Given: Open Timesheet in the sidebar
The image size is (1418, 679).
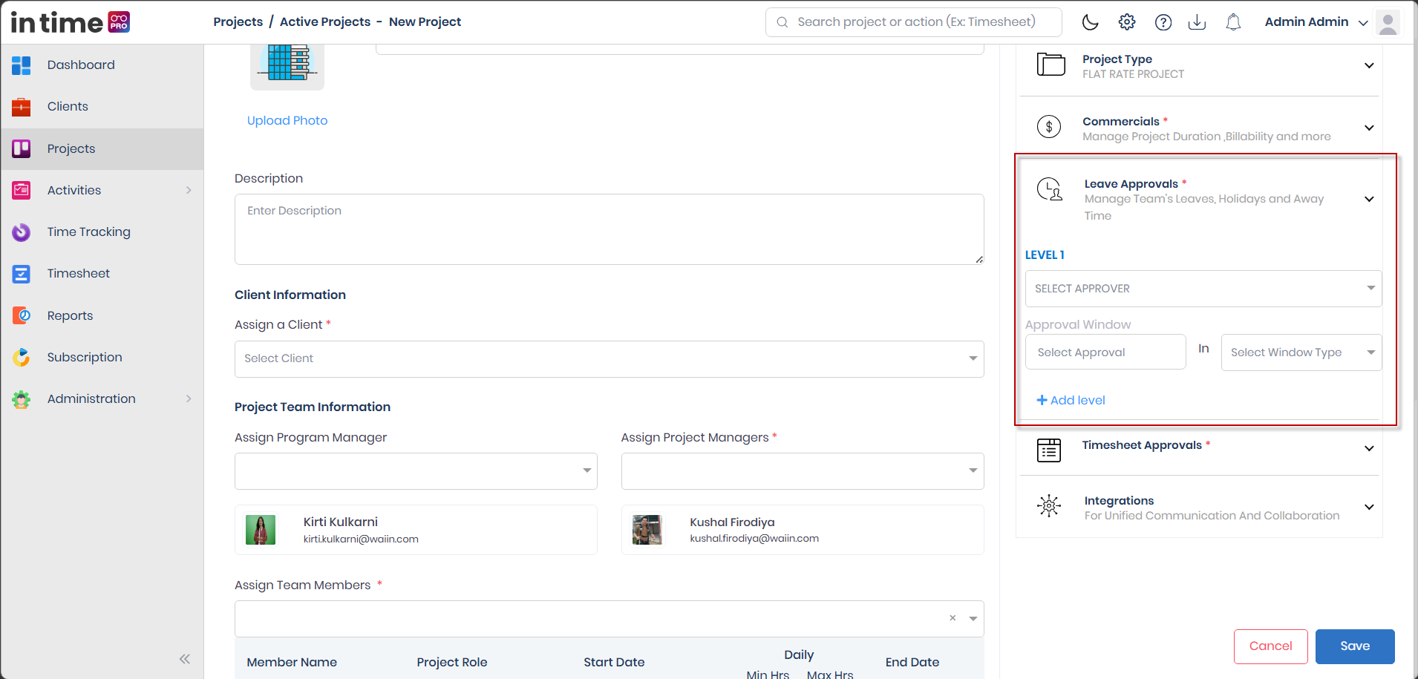Looking at the screenshot, I should [x=102, y=274].
